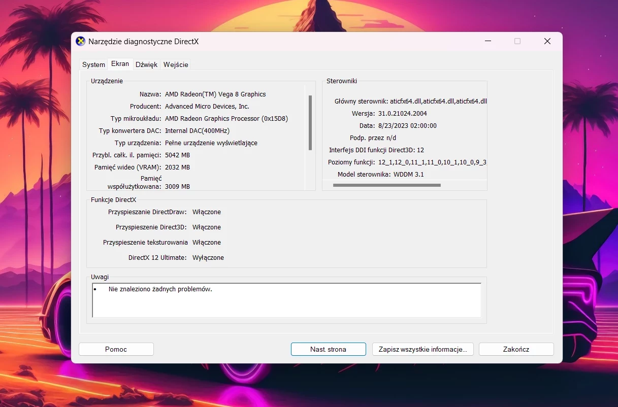Click the driver date 8/23/2023 02:00:00
The height and width of the screenshot is (407, 618).
(407, 126)
